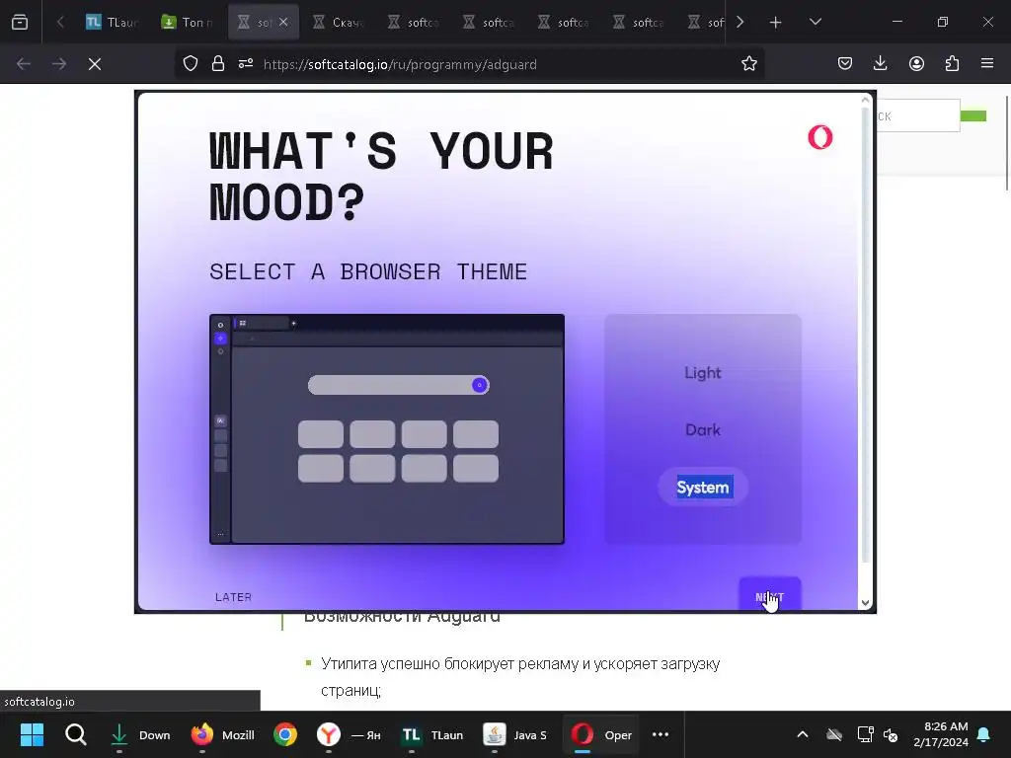The width and height of the screenshot is (1011, 758).
Task: Open Firefox View sidebar icon
Action: click(x=20, y=23)
